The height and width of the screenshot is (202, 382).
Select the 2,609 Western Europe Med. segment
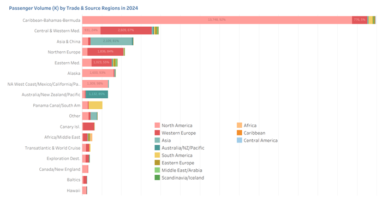pyautogui.click(x=126, y=31)
